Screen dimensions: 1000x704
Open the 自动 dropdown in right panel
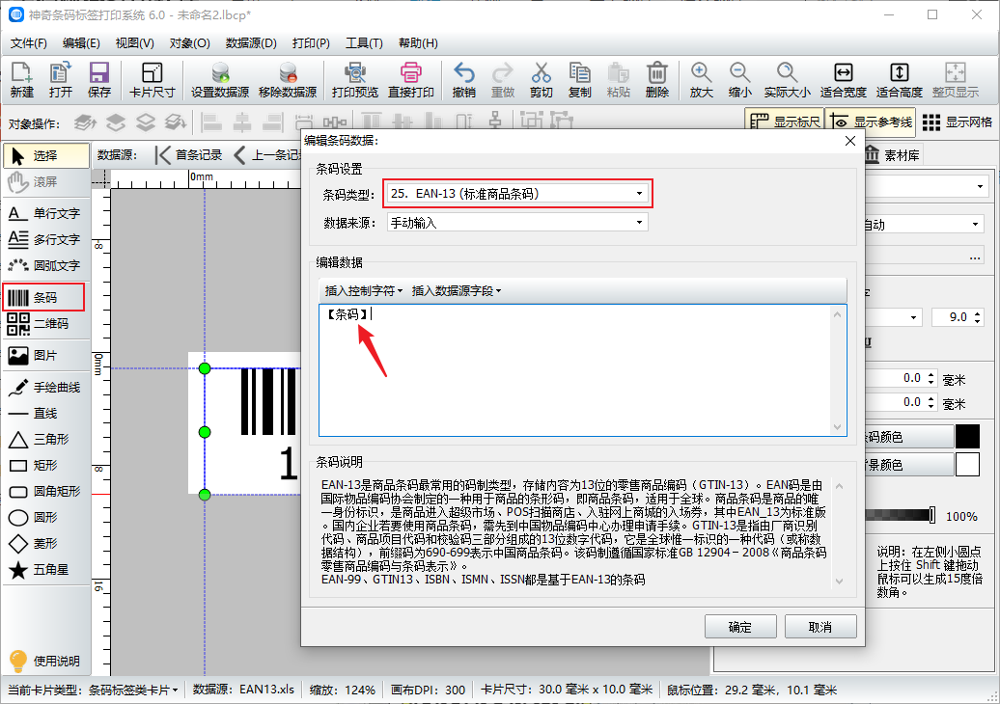(923, 225)
